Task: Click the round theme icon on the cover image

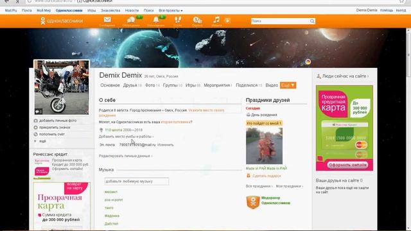Action: click(308, 62)
